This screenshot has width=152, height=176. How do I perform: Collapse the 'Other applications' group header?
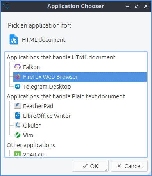(31, 145)
